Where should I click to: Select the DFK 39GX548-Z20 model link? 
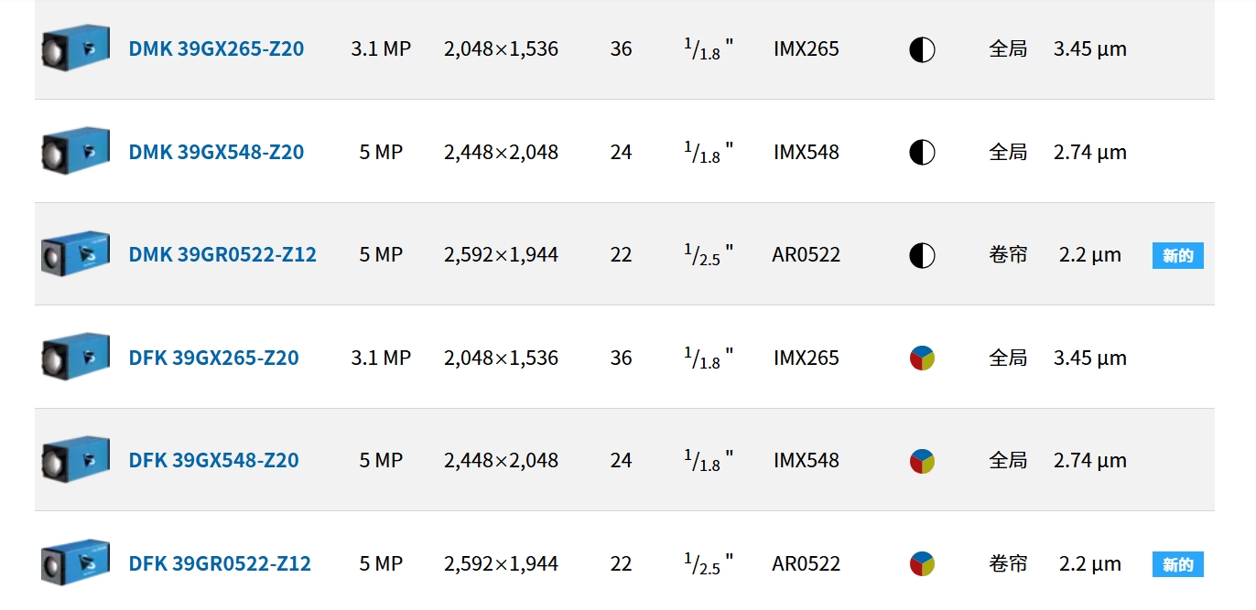pyautogui.click(x=213, y=460)
